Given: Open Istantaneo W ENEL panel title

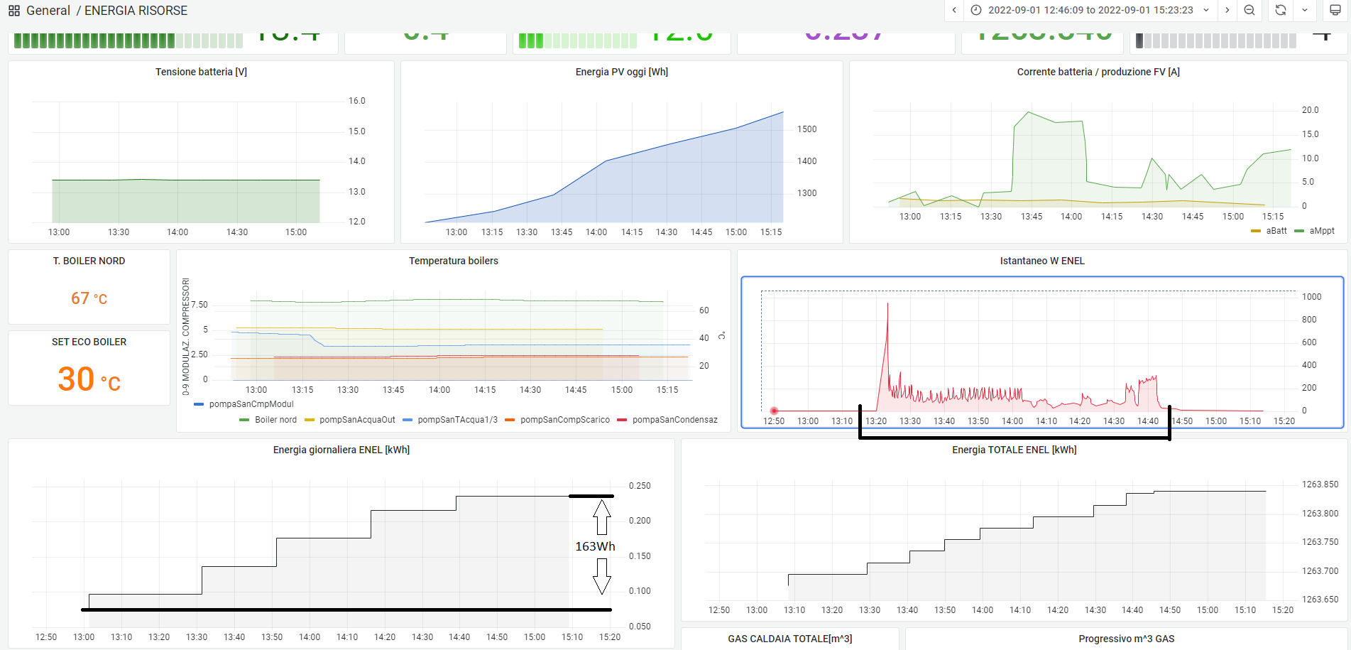Looking at the screenshot, I should (1042, 261).
